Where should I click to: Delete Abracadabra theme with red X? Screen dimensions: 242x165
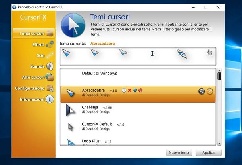pos(129,91)
